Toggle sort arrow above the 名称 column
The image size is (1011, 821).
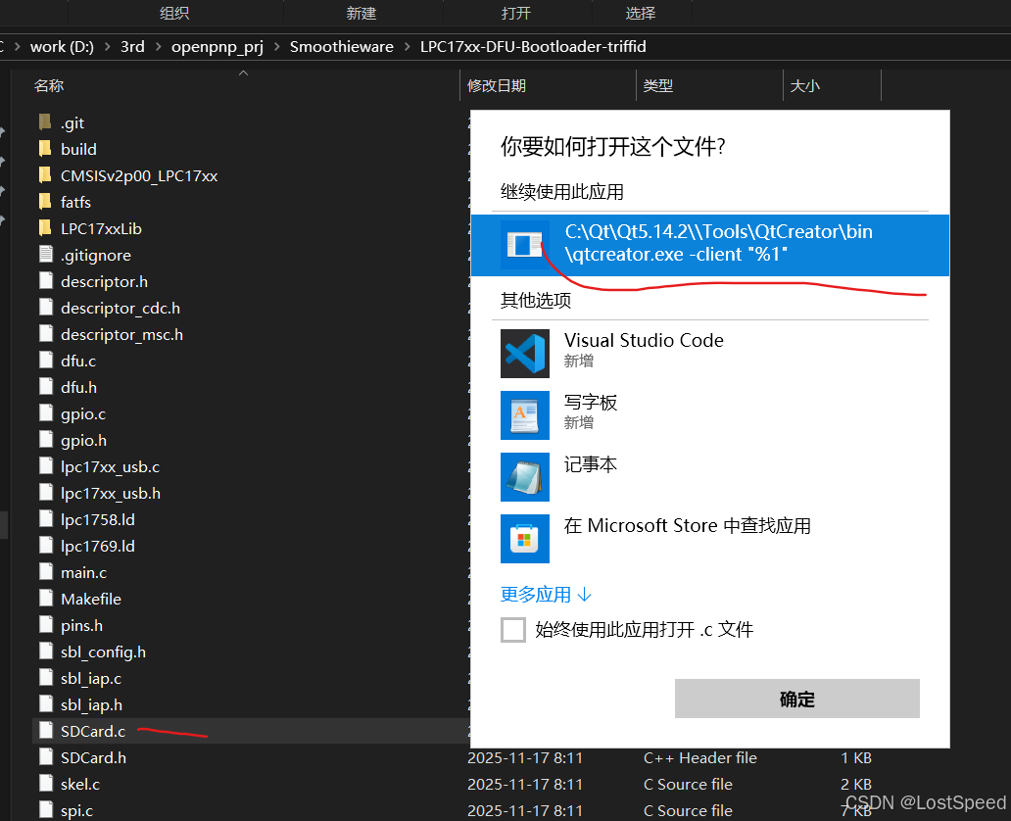(244, 73)
